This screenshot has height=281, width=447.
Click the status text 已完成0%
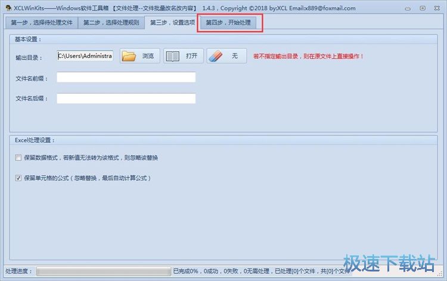click(x=185, y=271)
